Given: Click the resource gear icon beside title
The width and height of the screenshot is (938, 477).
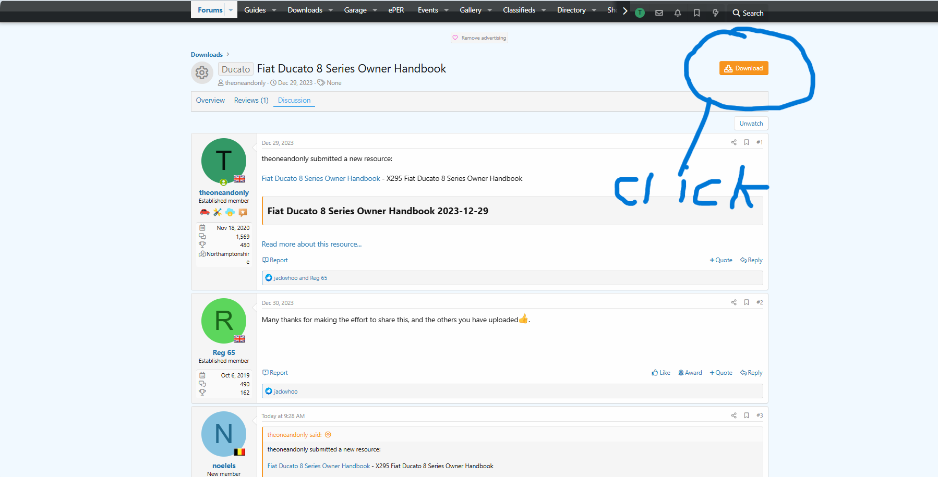Looking at the screenshot, I should coord(202,73).
